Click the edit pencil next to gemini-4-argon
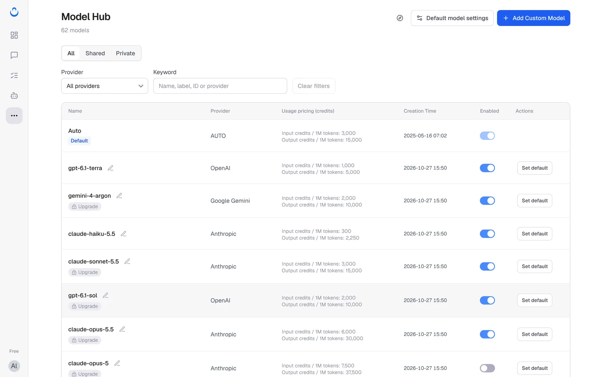Viewport: 603px width, 377px height. click(119, 196)
